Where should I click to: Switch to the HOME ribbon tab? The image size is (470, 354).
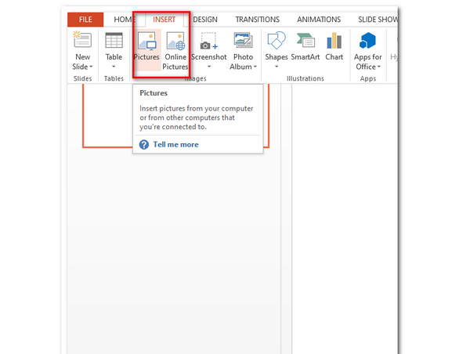124,20
